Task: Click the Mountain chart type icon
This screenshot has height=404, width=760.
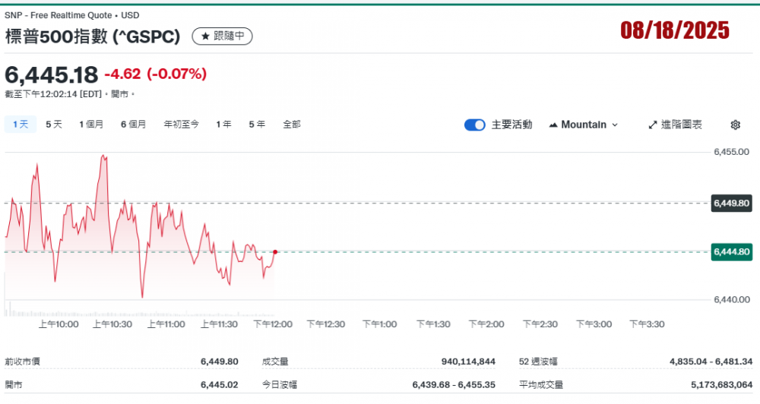Action: tap(553, 125)
